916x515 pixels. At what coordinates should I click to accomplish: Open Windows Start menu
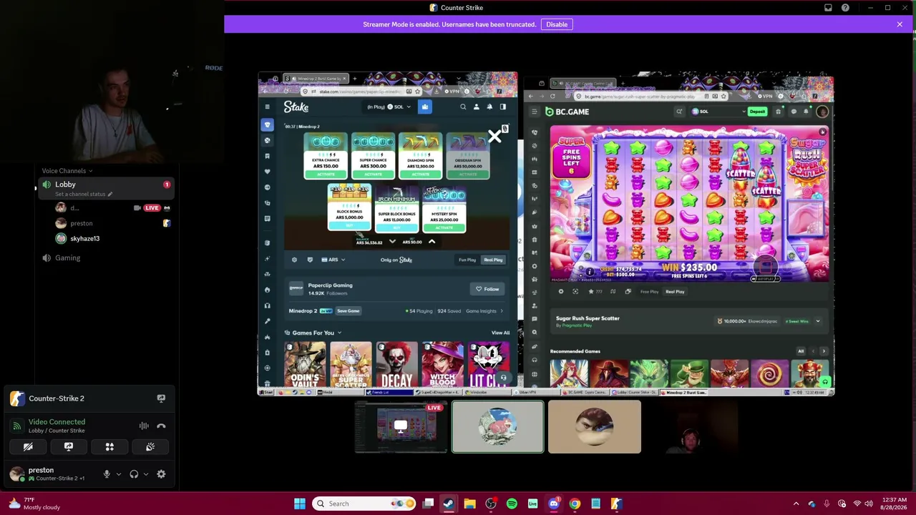300,504
